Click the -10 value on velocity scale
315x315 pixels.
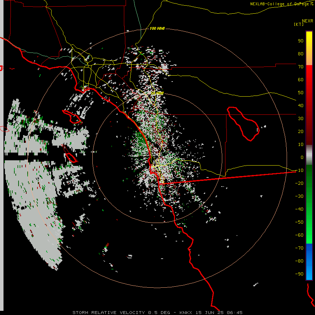click(299, 170)
